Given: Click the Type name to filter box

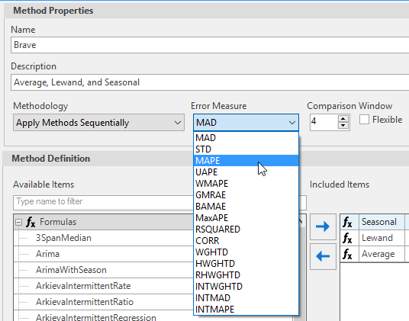Looking at the screenshot, I should [104, 202].
